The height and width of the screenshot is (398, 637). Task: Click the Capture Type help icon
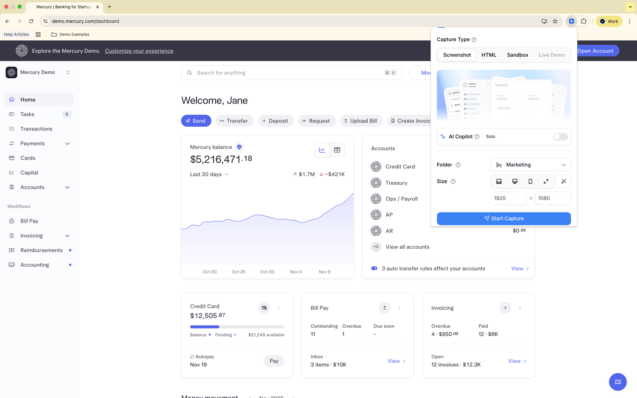pyautogui.click(x=474, y=40)
